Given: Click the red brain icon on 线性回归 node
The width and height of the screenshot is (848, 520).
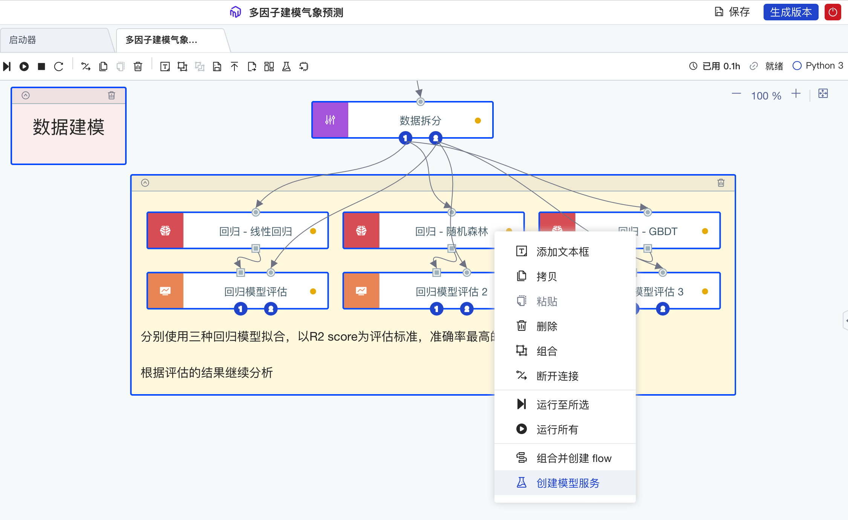Looking at the screenshot, I should pyautogui.click(x=165, y=231).
